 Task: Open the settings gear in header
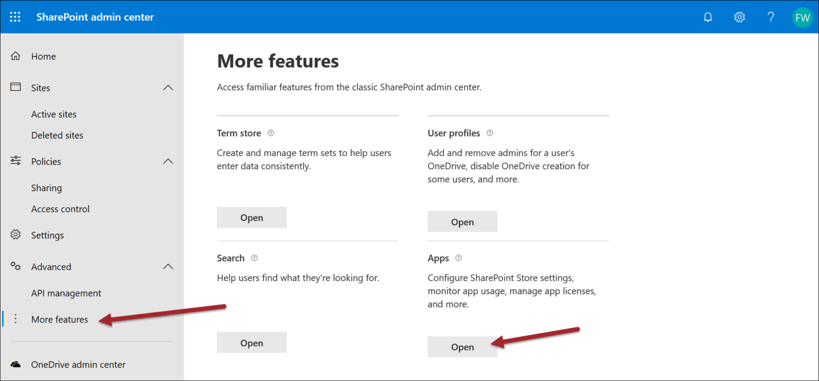coord(739,17)
